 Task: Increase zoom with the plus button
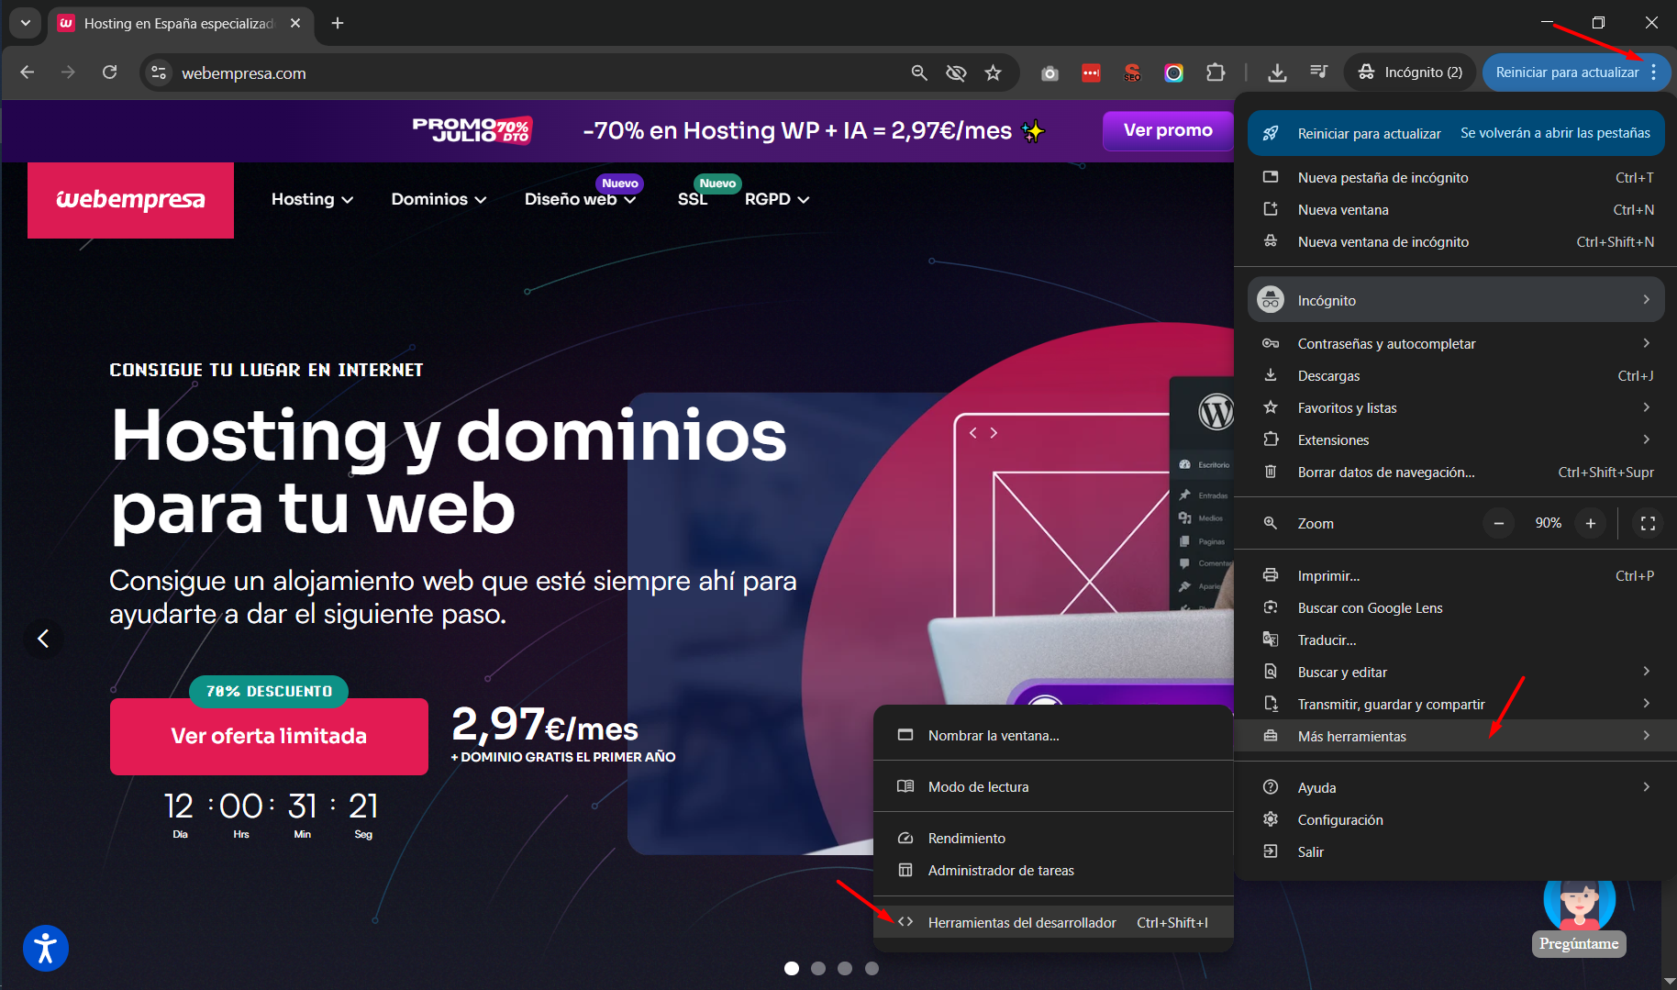[x=1591, y=523]
